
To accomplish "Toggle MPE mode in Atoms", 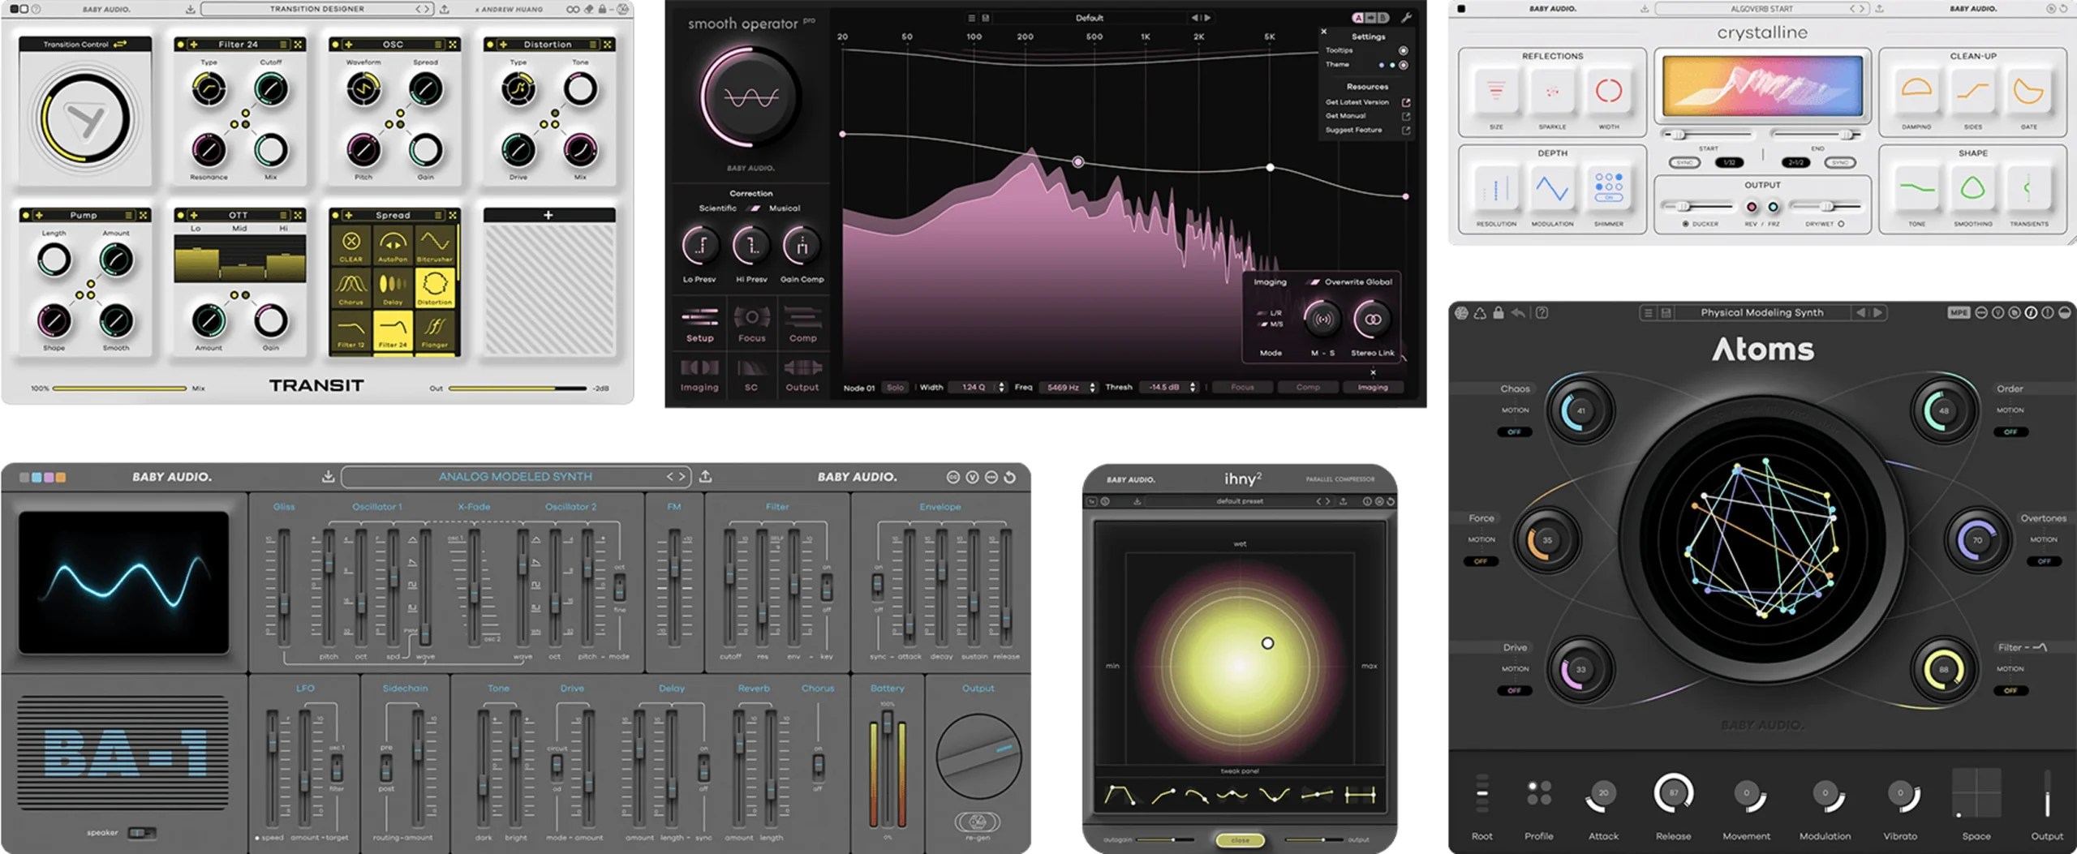I will click(1959, 312).
